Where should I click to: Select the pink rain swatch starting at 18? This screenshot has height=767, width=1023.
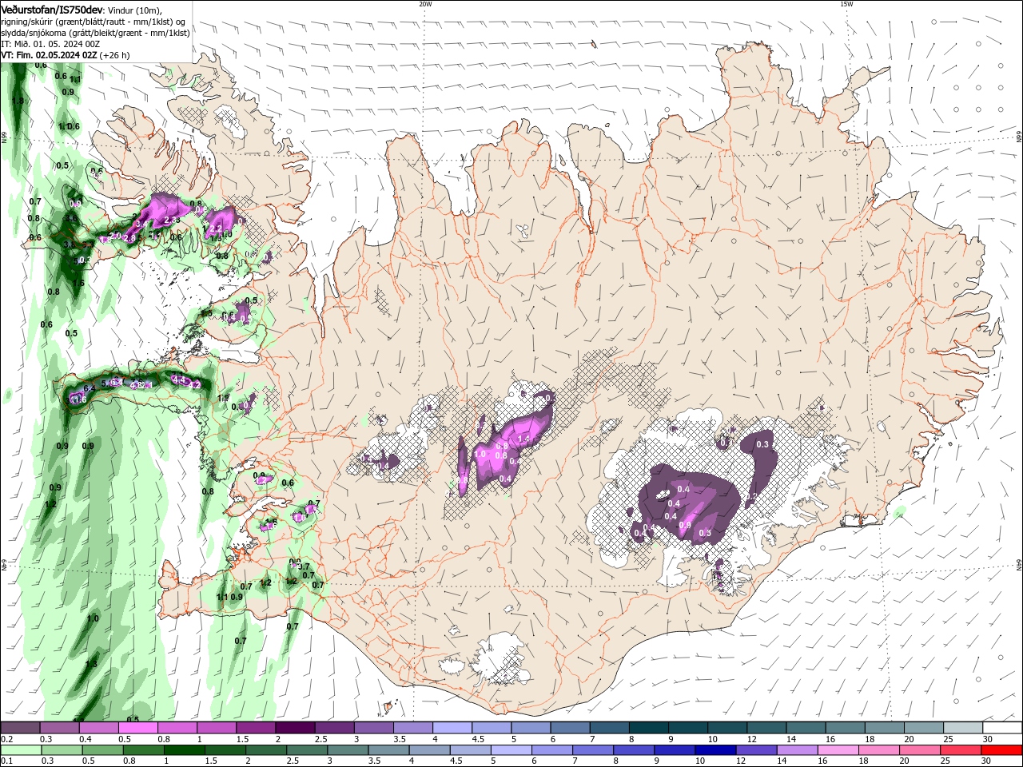(x=878, y=750)
